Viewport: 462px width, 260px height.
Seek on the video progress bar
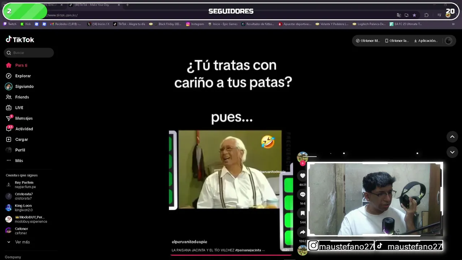(x=231, y=255)
